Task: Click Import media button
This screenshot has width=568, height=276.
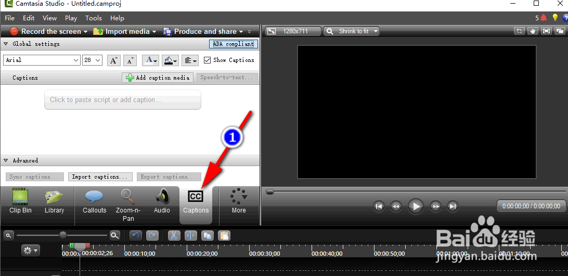Action: tap(121, 32)
